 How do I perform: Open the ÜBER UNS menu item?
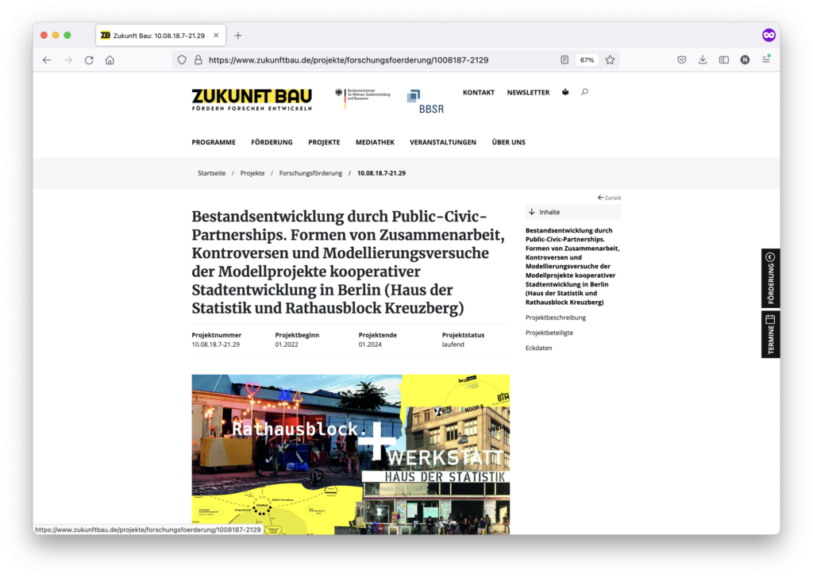pyautogui.click(x=508, y=142)
